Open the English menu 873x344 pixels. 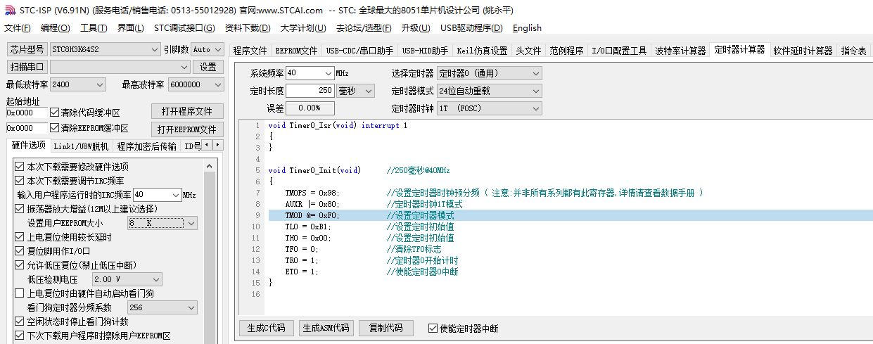click(527, 28)
